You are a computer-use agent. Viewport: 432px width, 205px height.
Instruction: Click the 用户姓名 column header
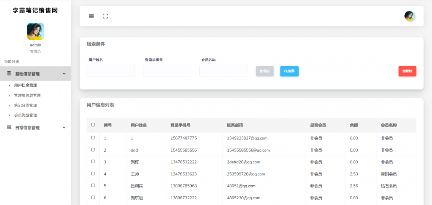[139, 125]
